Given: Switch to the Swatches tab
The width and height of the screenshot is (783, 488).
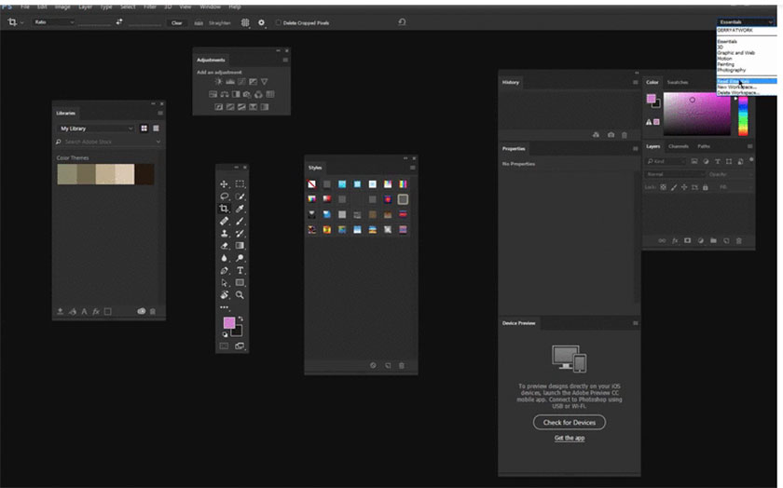Looking at the screenshot, I should click(x=678, y=82).
